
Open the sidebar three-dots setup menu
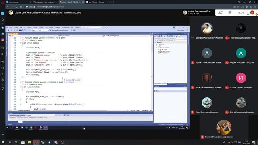coord(3,134)
